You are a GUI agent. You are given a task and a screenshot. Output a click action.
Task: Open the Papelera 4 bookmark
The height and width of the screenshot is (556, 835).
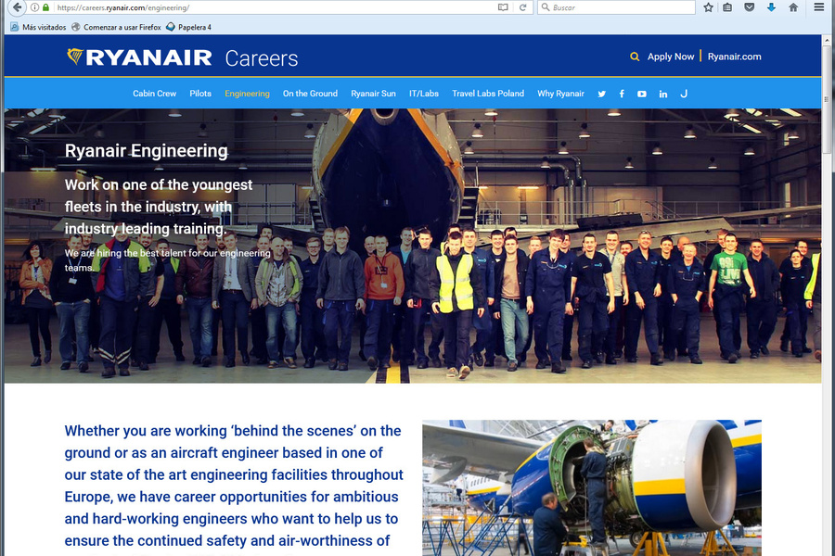click(189, 27)
